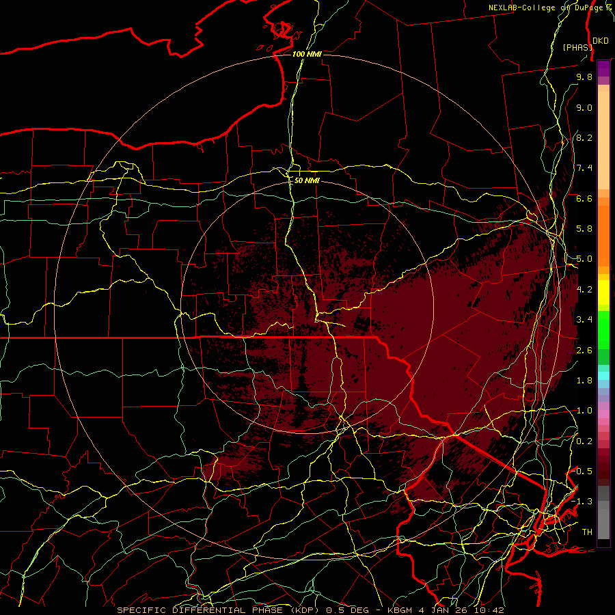
Task: Click the 1.8 legend value
Action: pyautogui.click(x=584, y=381)
